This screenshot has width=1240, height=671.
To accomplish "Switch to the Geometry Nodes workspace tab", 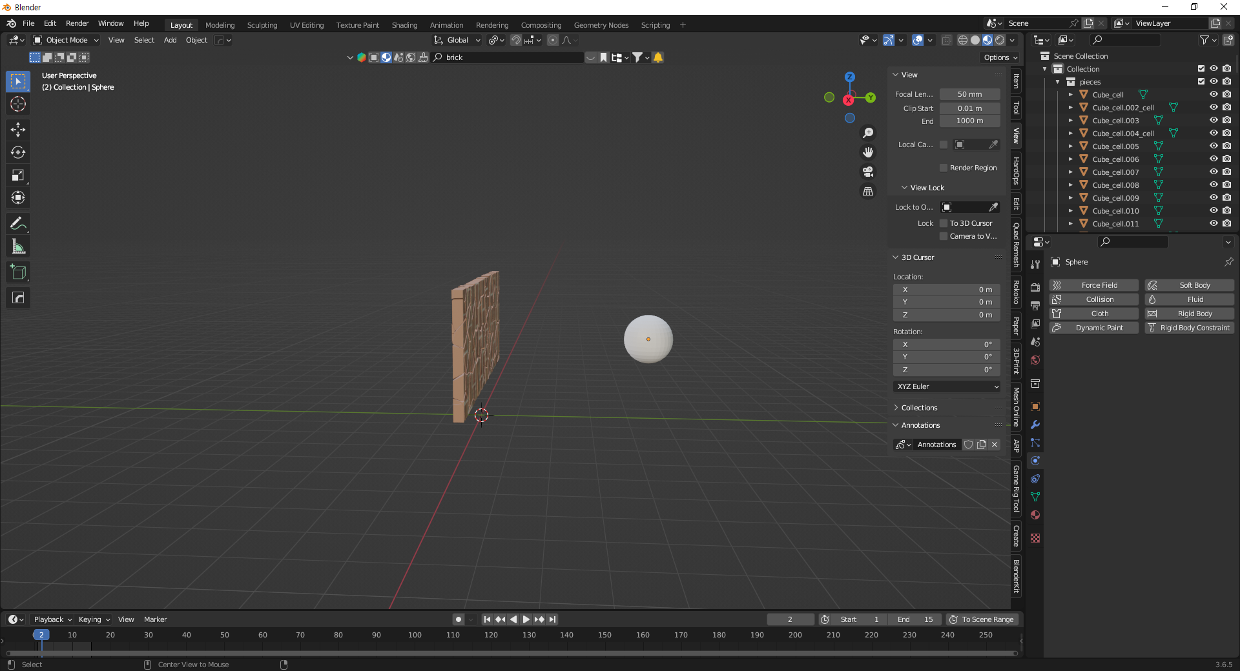I will [x=601, y=25].
